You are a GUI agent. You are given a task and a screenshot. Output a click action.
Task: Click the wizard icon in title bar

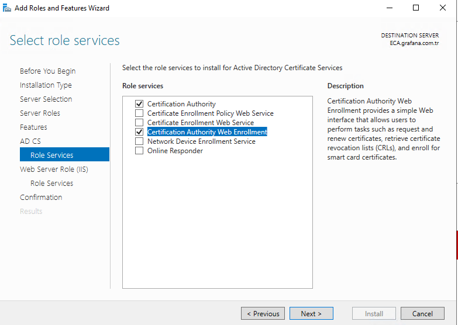pos(6,8)
